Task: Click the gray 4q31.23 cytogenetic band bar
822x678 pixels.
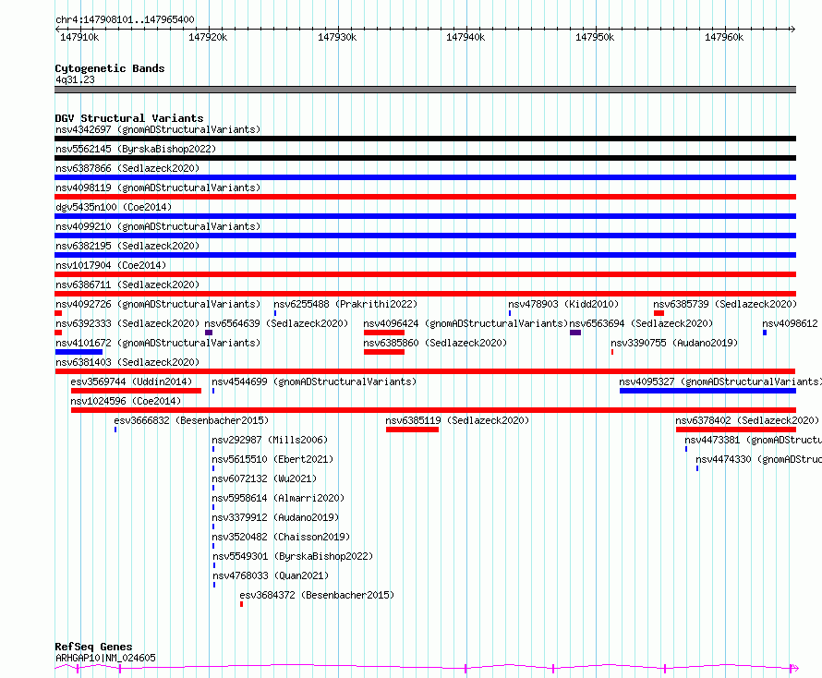Action: click(425, 90)
